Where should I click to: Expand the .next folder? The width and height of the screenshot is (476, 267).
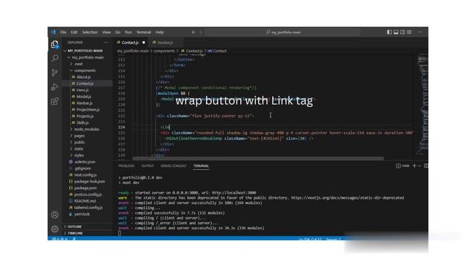pos(79,64)
